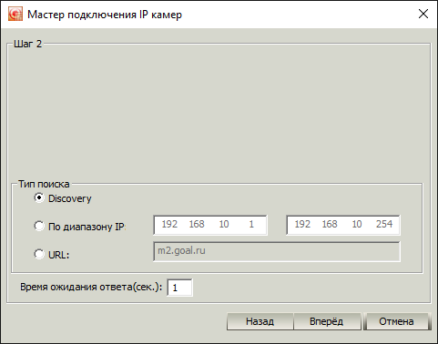The height and width of the screenshot is (344, 438).
Task: Close the IP camera wizard window
Action: (423, 14)
